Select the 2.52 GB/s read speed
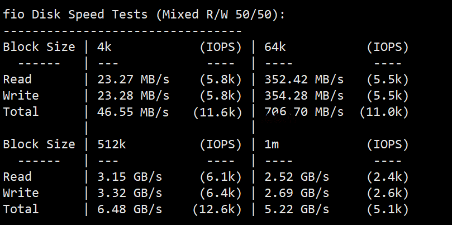The height and width of the screenshot is (225, 452). [x=297, y=177]
